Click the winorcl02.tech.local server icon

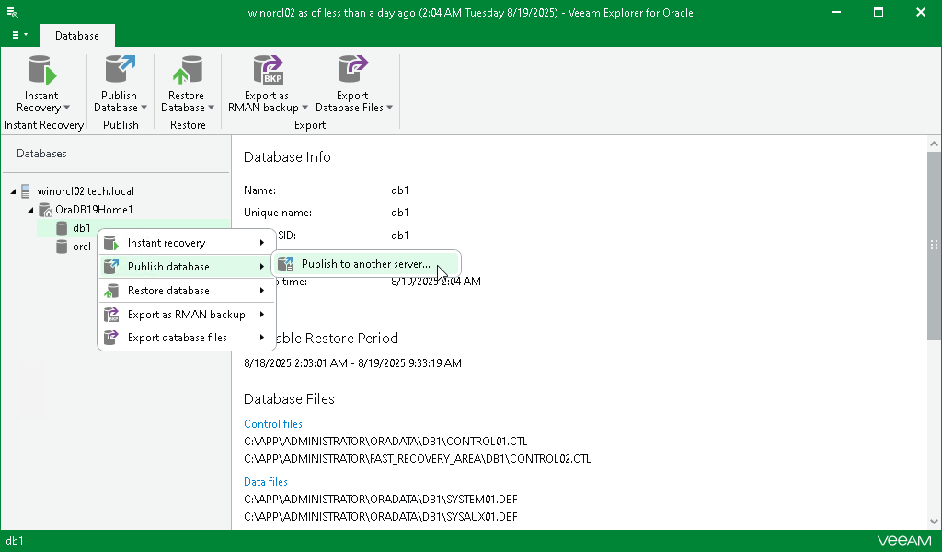coord(26,191)
